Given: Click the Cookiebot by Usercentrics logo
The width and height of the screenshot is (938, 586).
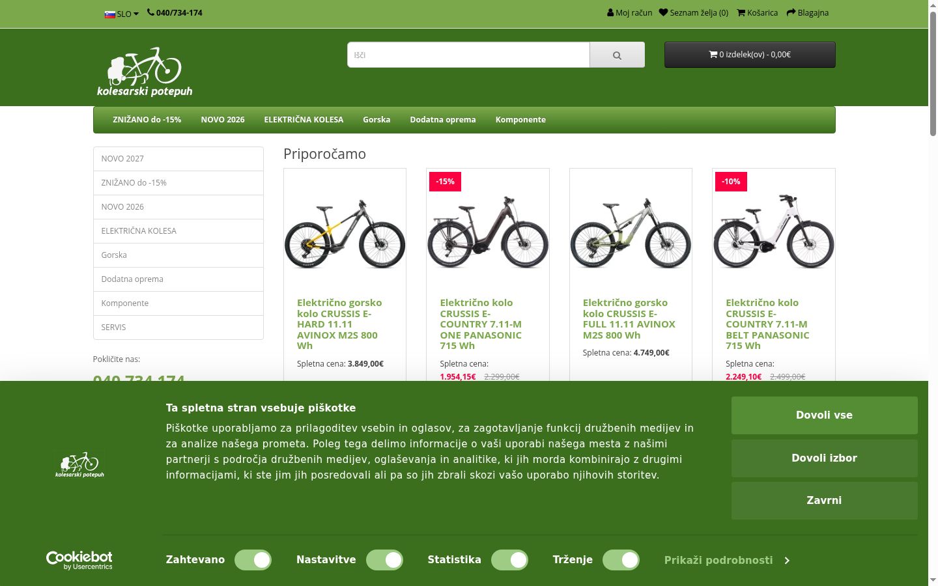Looking at the screenshot, I should (x=79, y=561).
